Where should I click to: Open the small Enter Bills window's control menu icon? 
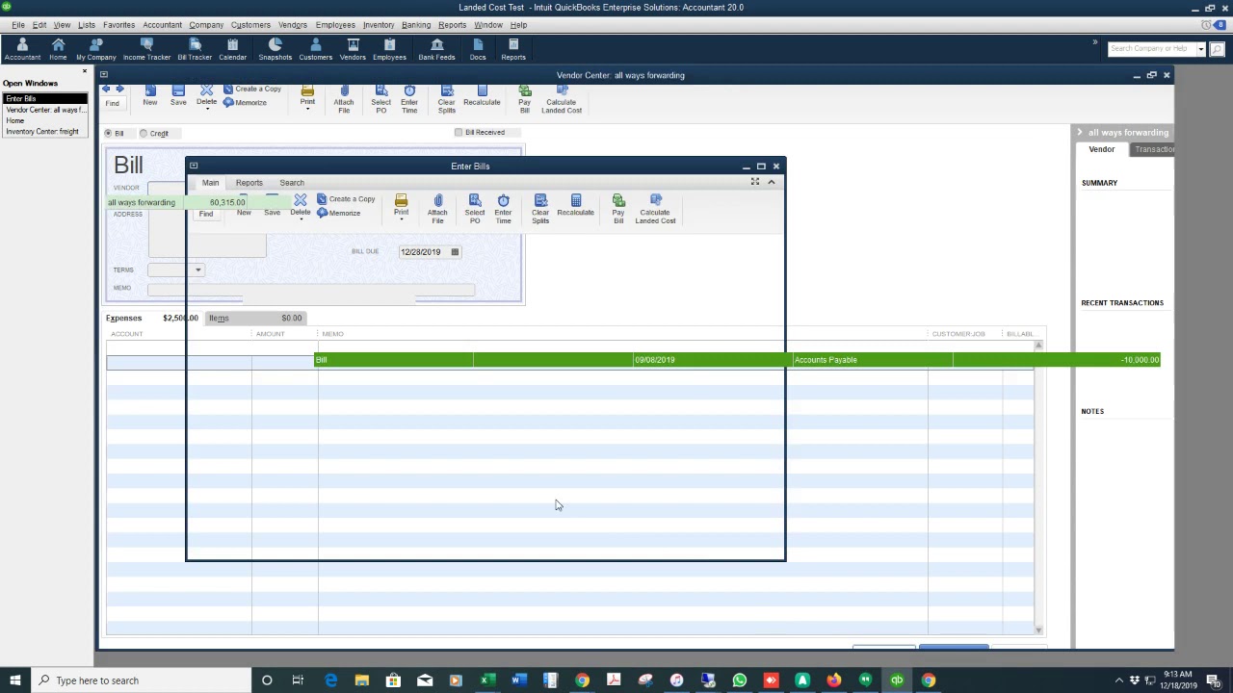193,166
